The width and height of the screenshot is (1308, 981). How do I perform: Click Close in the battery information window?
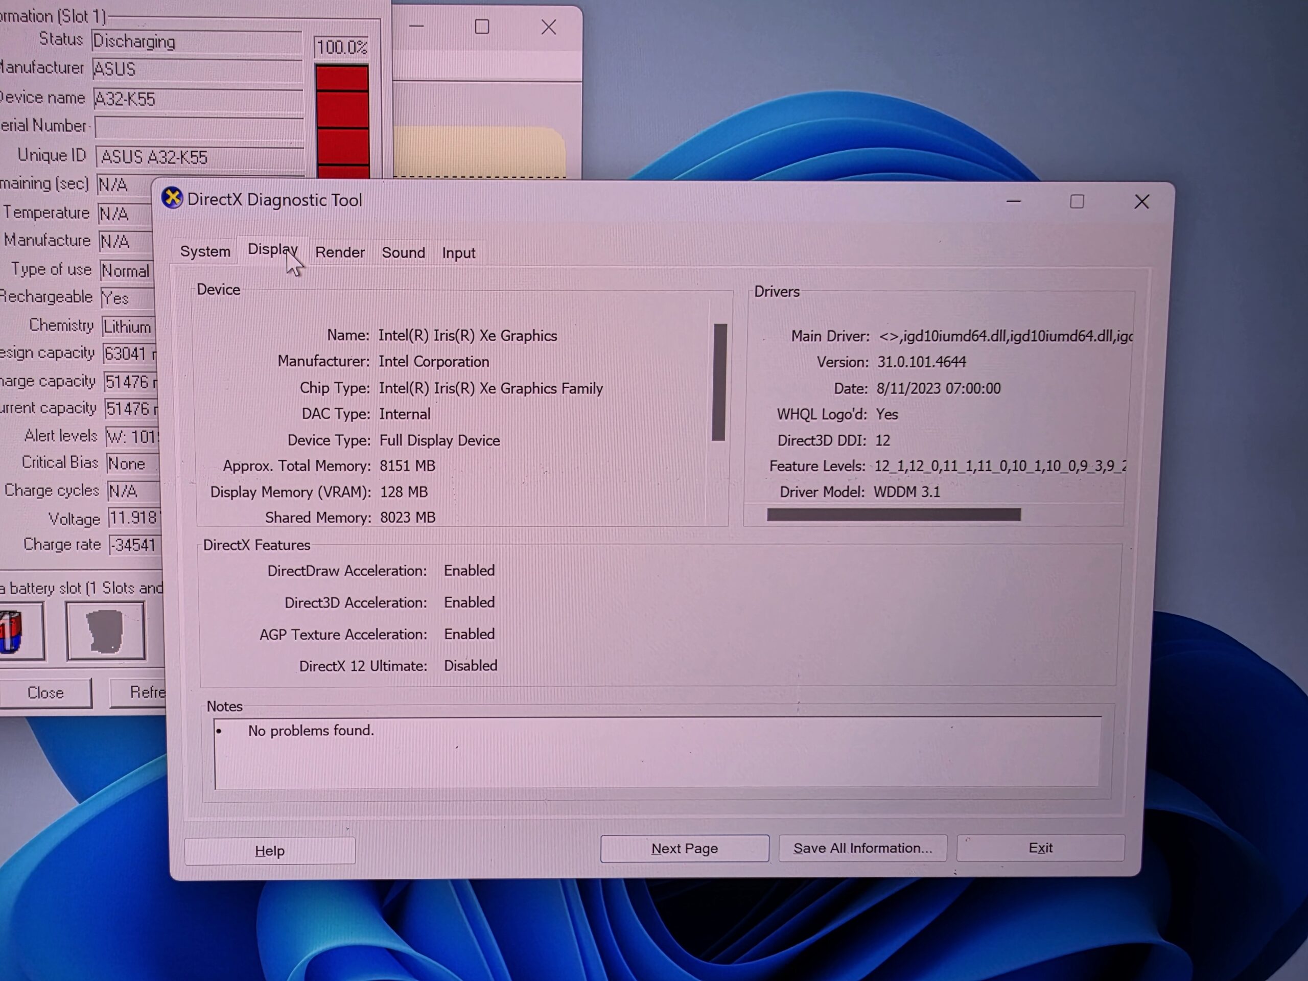pyautogui.click(x=45, y=692)
